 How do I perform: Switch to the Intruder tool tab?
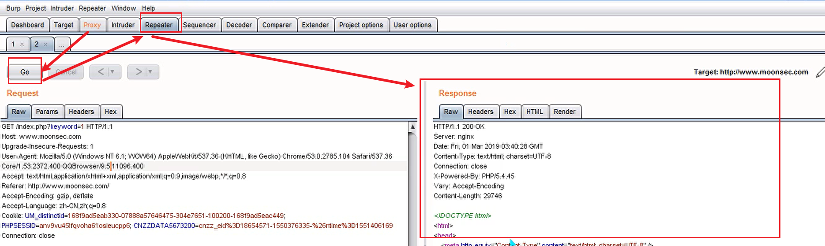point(123,25)
